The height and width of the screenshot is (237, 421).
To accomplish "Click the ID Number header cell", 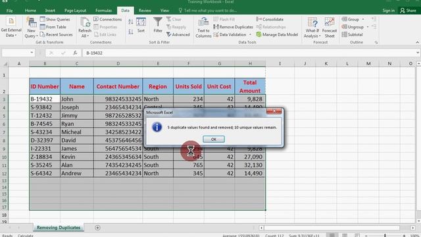I will [x=45, y=86].
